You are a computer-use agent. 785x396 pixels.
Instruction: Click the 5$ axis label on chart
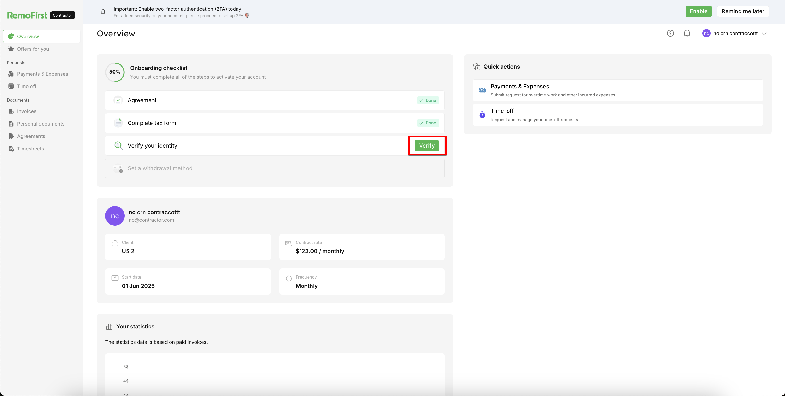(126, 367)
